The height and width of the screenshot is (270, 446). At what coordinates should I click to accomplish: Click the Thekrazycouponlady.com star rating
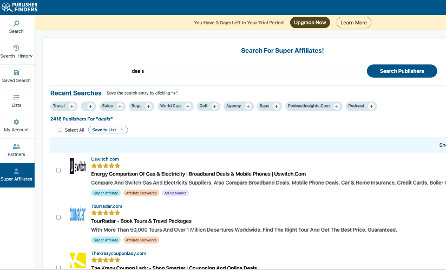106,260
